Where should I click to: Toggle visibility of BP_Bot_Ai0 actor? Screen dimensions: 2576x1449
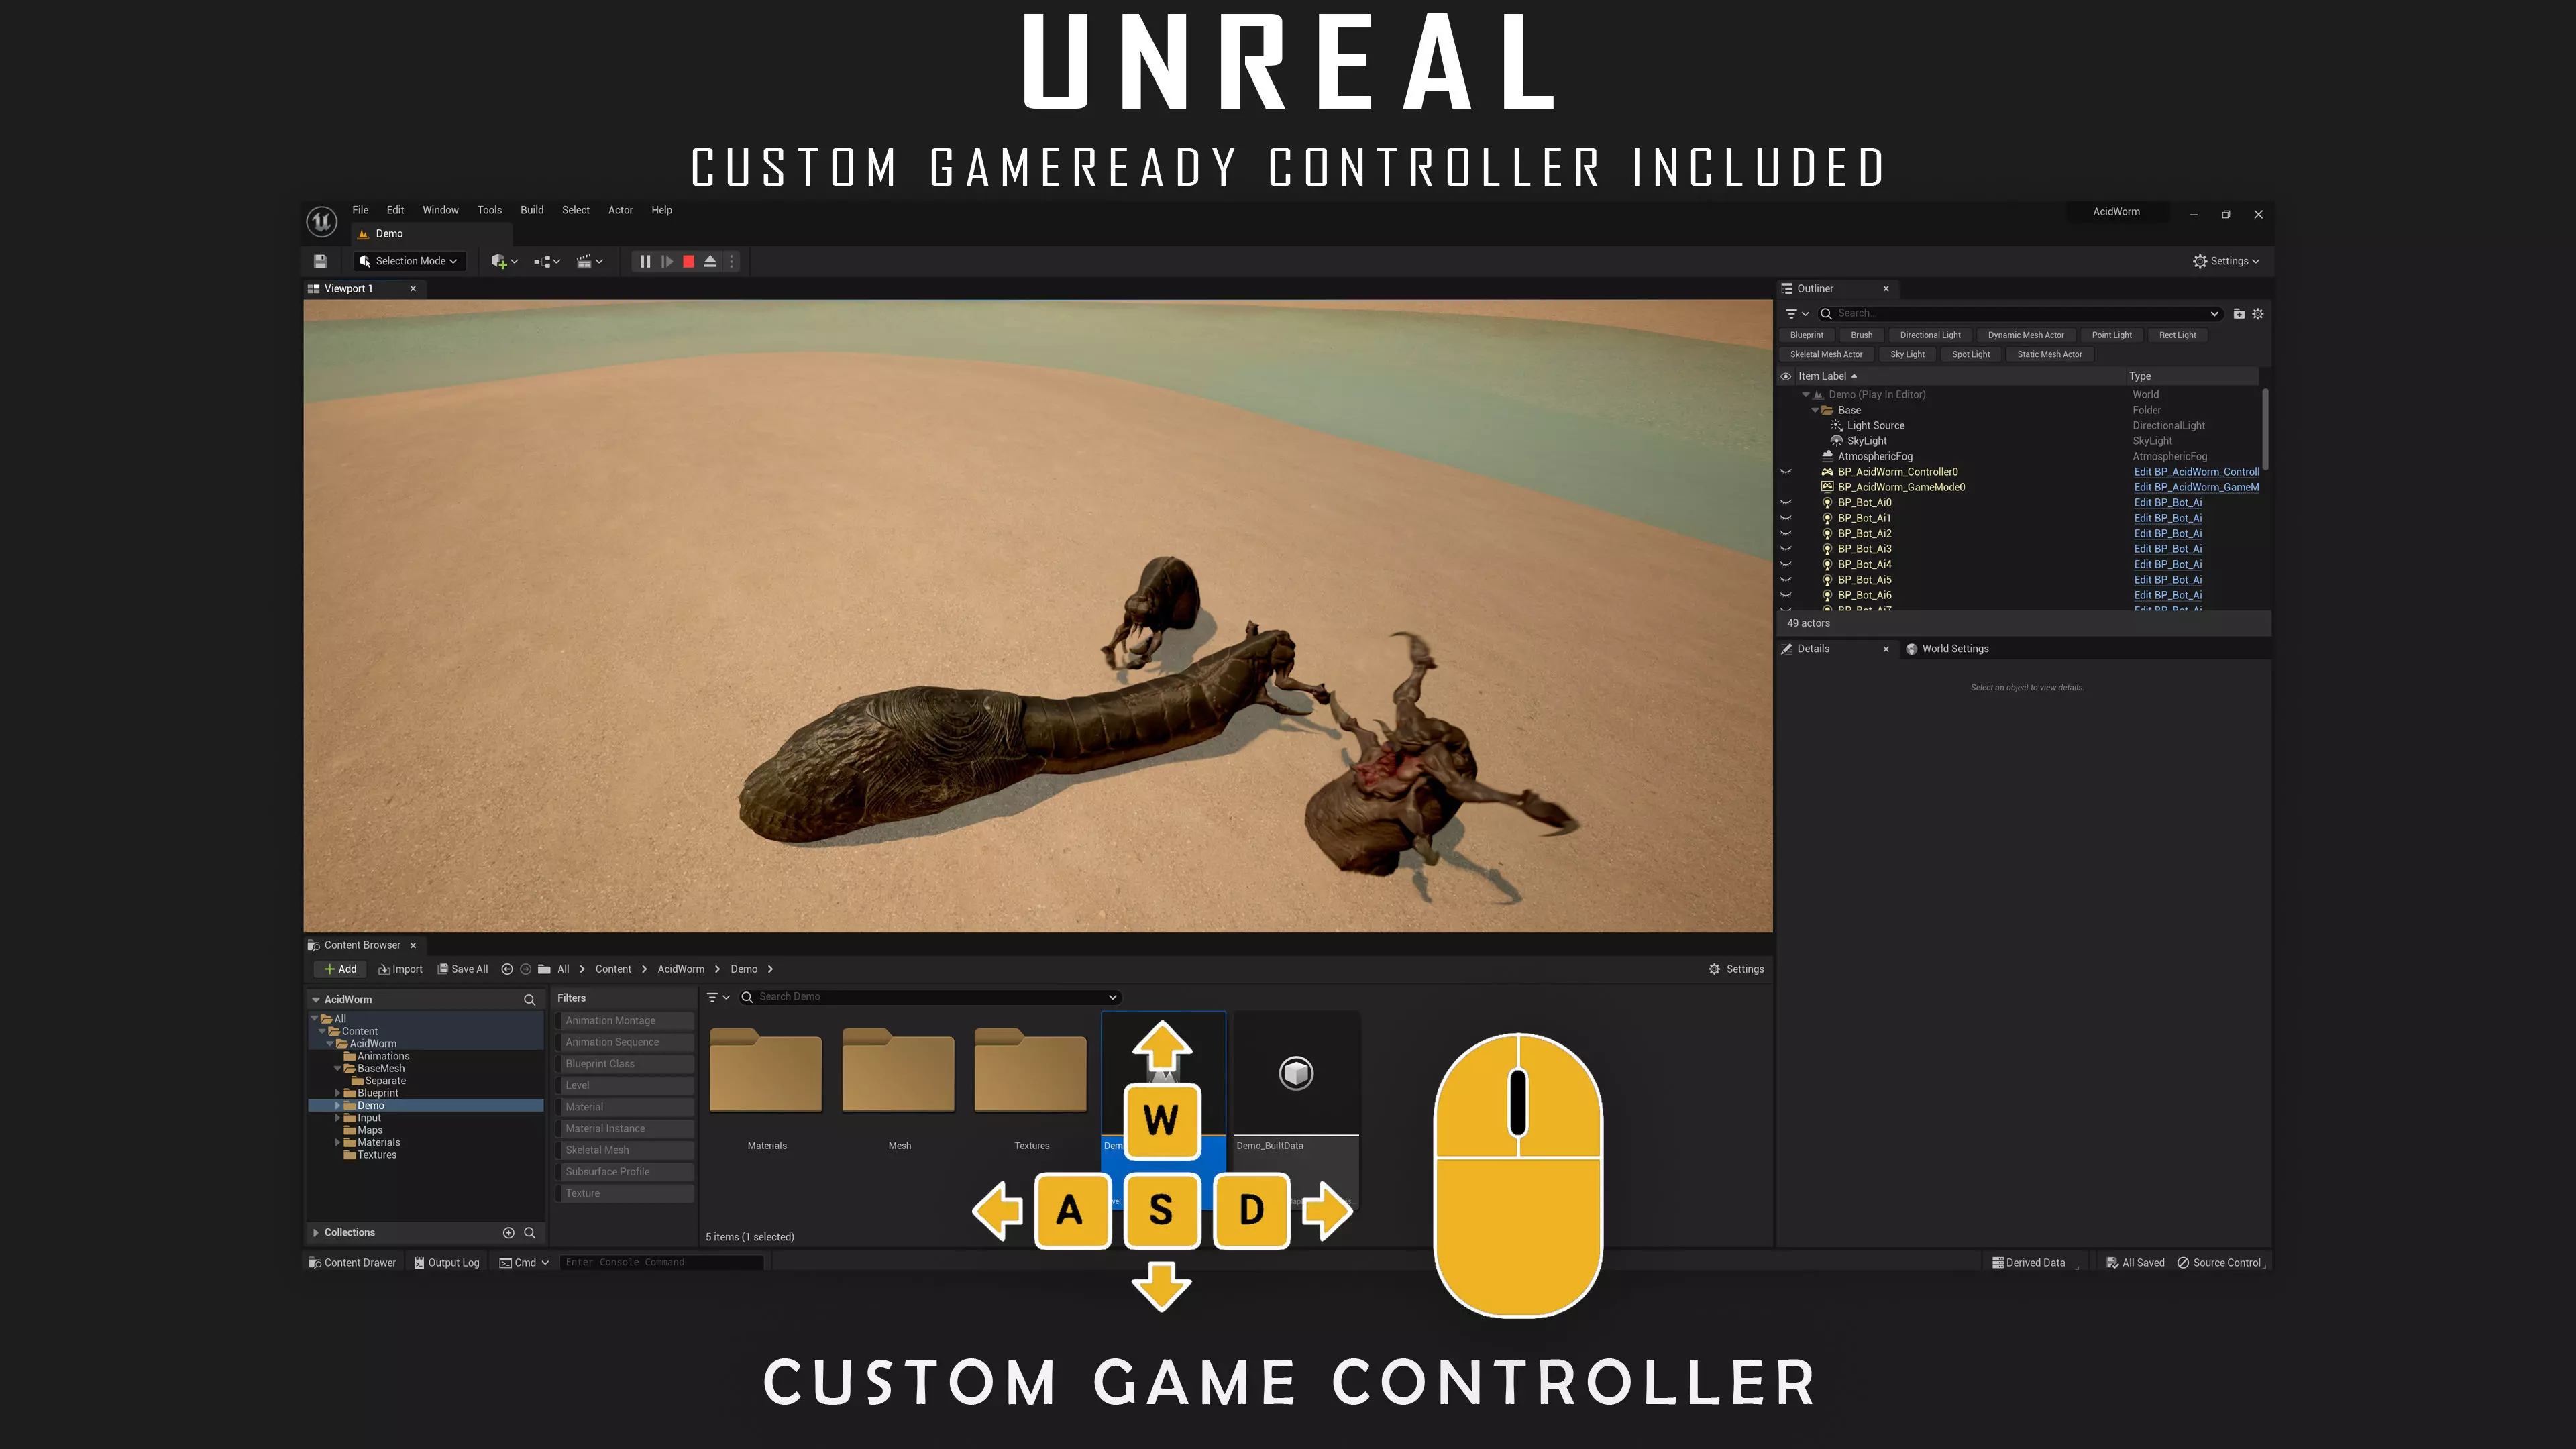tap(1786, 502)
